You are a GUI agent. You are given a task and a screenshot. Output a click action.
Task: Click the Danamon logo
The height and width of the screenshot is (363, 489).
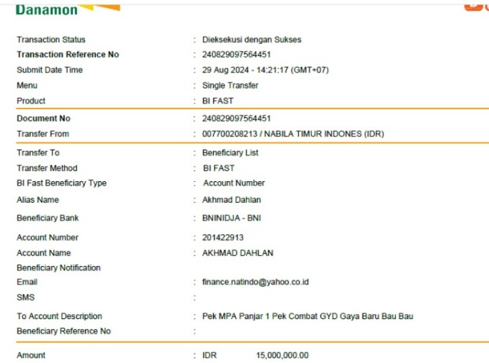(68, 10)
